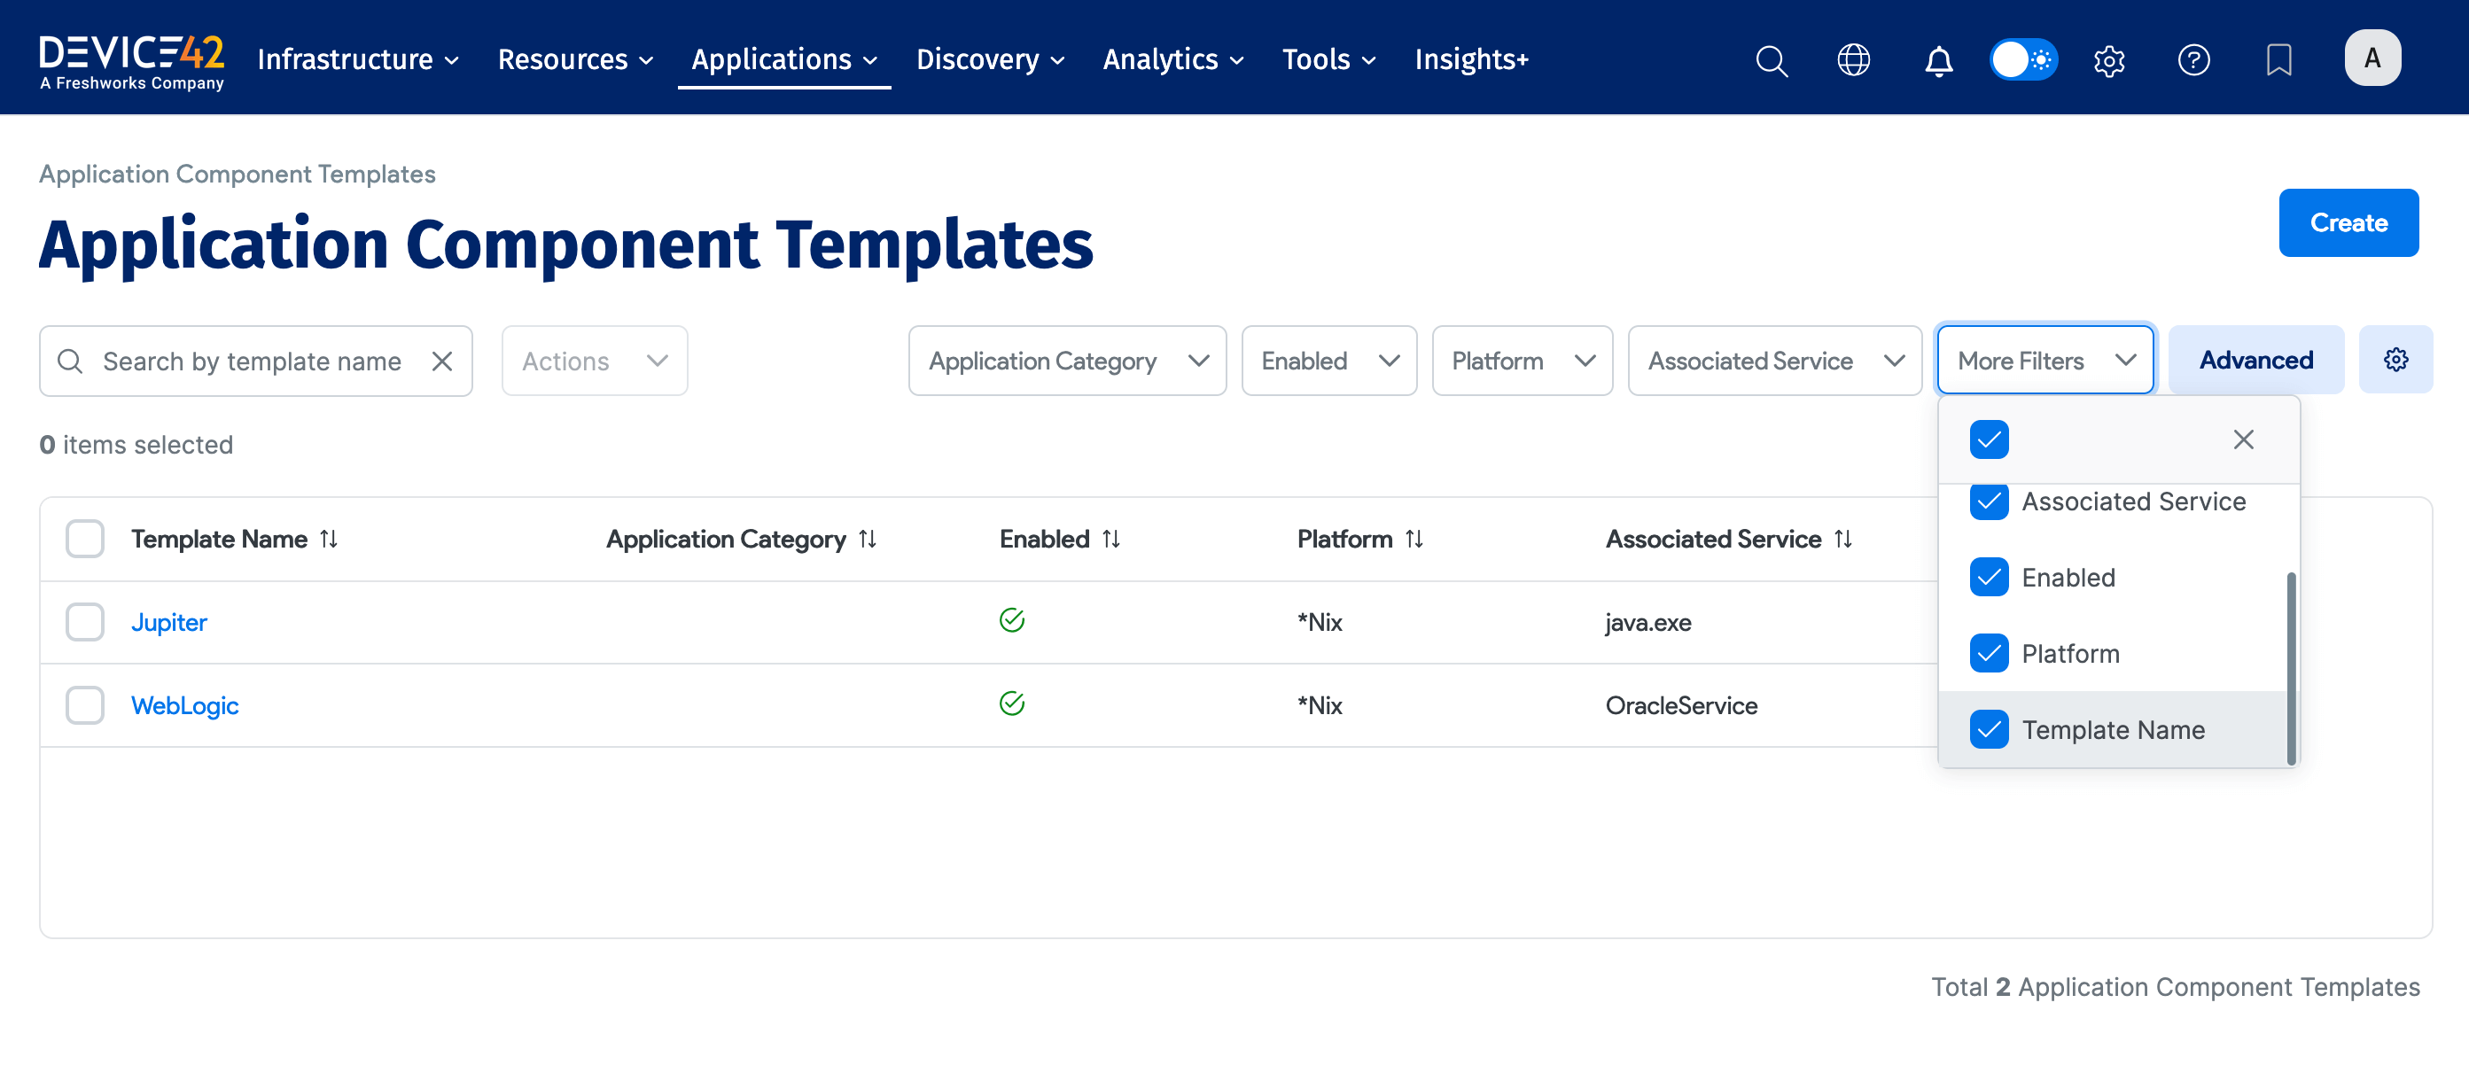This screenshot has height=1065, width=2469.
Task: Select the Jupiter row checkbox
Action: pyautogui.click(x=85, y=622)
